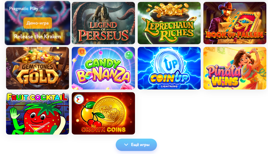Launch Crown Coins slot
Image resolution: width=268 pixels, height=154 pixels.
[x=103, y=113]
